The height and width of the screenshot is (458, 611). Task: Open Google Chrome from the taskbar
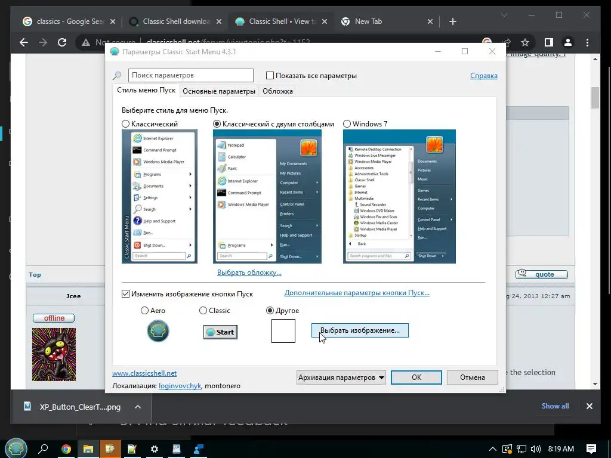66,449
